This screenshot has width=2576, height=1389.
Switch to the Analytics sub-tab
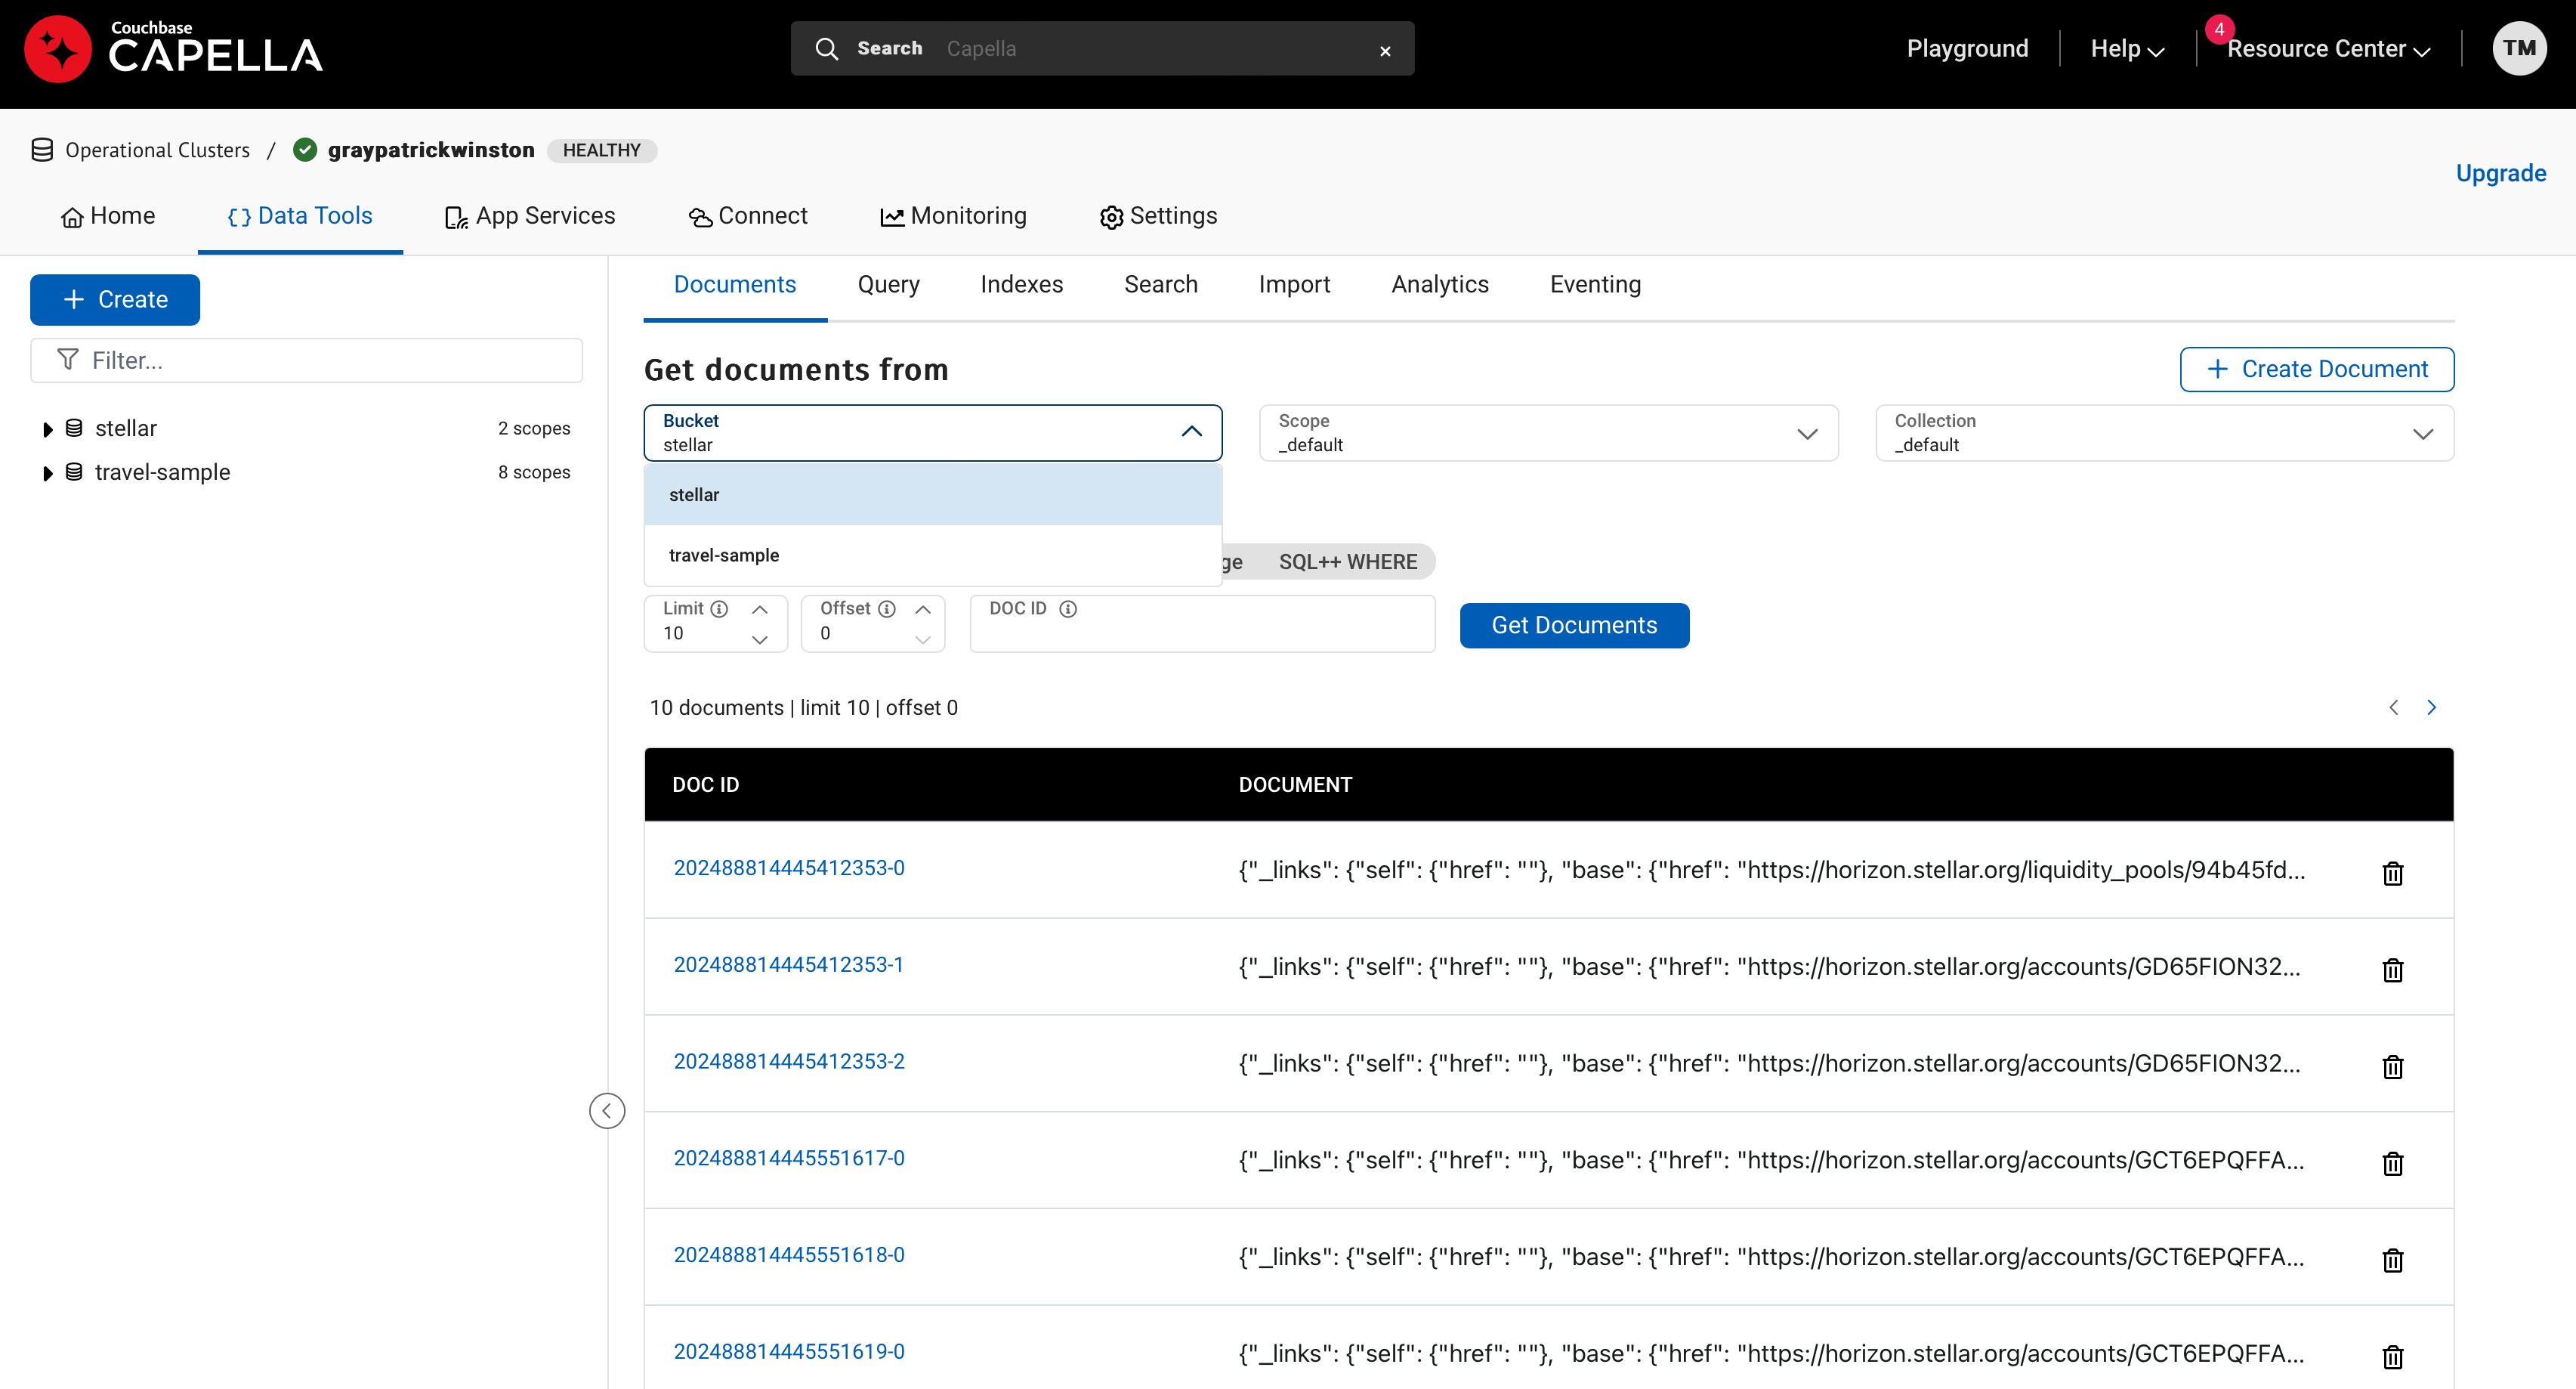point(1440,284)
